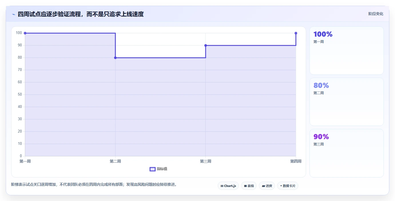Click the 第四周 x-axis label
The image size is (395, 201).
click(296, 161)
